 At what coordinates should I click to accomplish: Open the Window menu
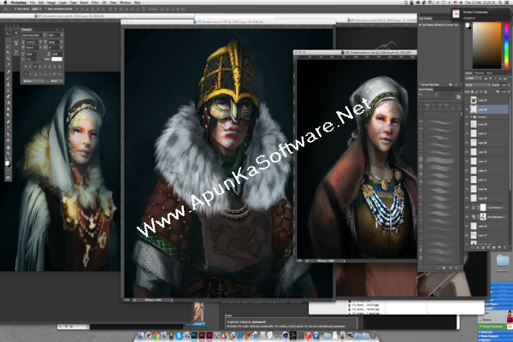pos(125,3)
